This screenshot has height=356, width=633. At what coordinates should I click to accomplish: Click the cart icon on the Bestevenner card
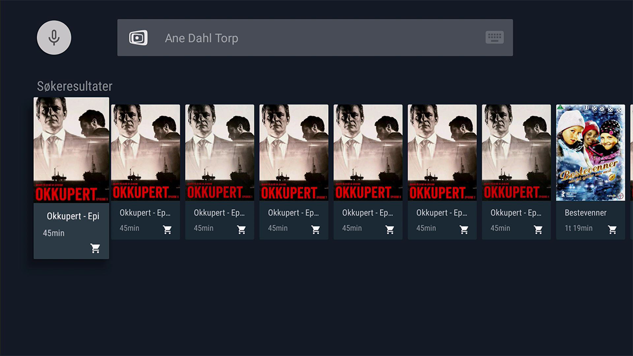click(612, 229)
